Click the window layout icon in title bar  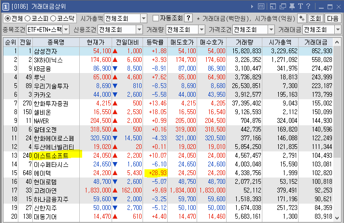(x=272, y=7)
